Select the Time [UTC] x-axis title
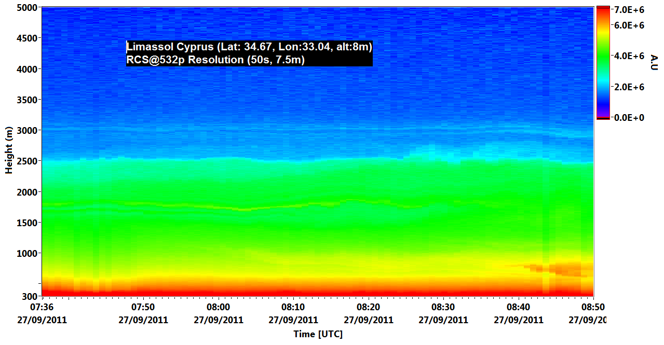This screenshot has width=664, height=345. coord(318,334)
